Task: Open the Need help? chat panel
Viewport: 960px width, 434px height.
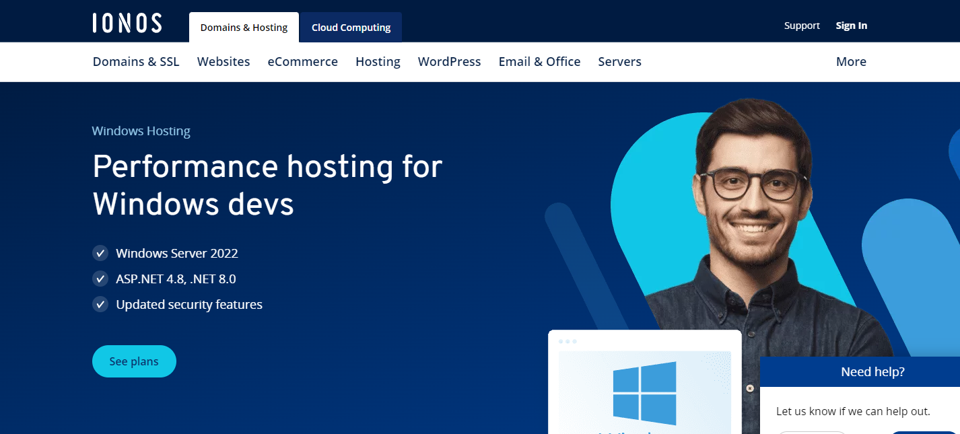Action: pyautogui.click(x=871, y=371)
